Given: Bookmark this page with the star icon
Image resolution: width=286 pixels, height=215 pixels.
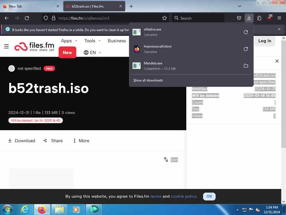Looking at the screenshot, I should pyautogui.click(x=165, y=18).
